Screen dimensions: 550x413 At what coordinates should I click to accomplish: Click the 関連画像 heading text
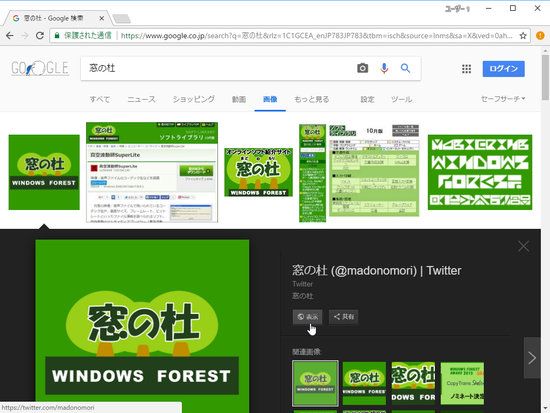307,352
